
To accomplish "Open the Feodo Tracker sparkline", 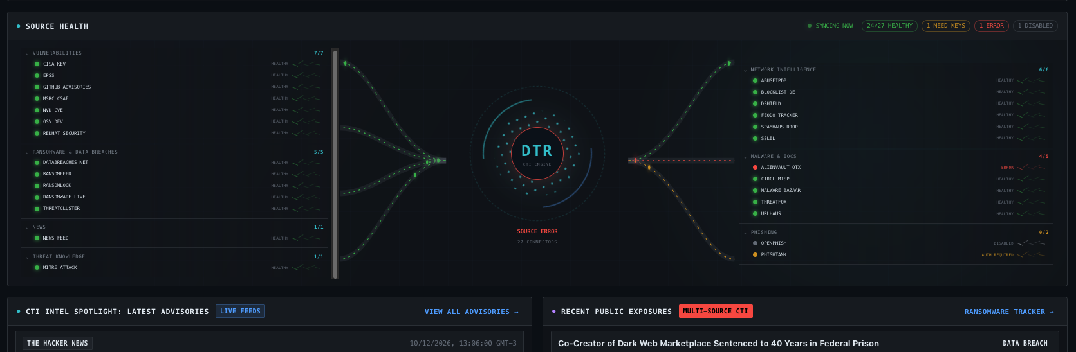I will pos(1032,115).
